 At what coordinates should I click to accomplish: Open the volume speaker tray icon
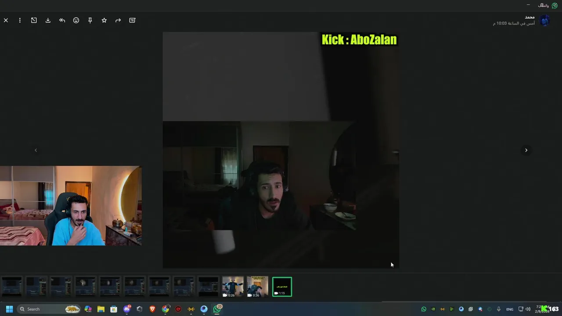tap(528, 309)
